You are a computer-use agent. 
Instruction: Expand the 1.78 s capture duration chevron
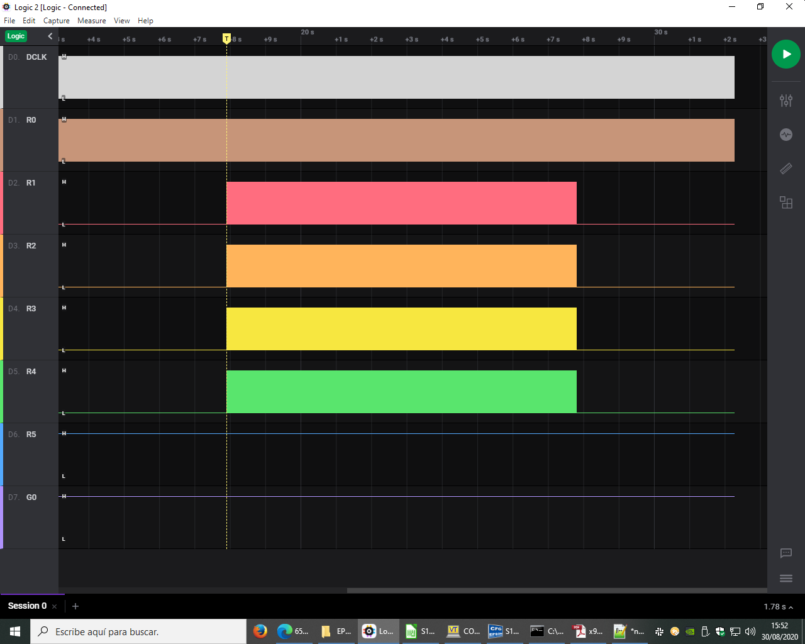tap(791, 608)
